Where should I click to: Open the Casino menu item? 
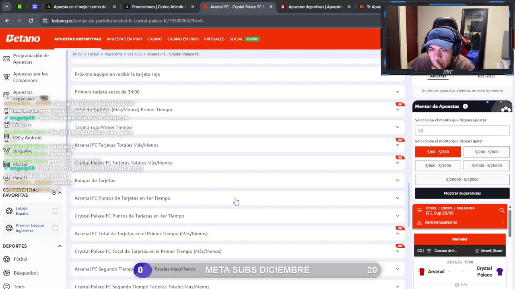tap(154, 39)
